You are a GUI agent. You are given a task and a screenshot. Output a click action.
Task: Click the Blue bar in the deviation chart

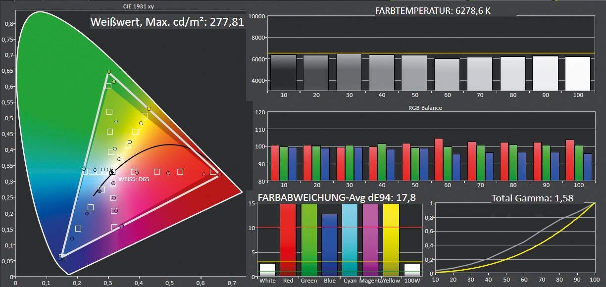(329, 245)
